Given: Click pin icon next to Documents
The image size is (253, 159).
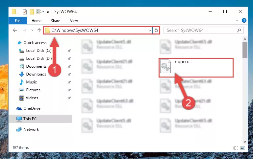Looking at the screenshot, I should tap(69, 66).
